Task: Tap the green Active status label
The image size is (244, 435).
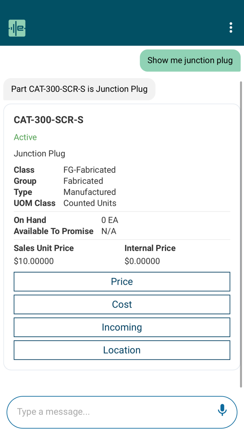Action: tap(25, 137)
